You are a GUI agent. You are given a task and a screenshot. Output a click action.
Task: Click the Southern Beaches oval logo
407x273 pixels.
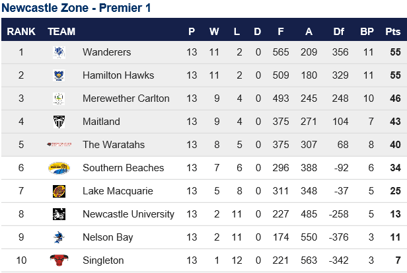pos(59,168)
